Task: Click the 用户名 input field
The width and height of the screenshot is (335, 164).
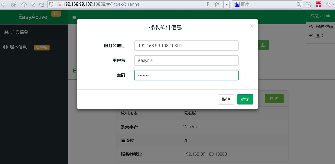Action: pos(186,60)
